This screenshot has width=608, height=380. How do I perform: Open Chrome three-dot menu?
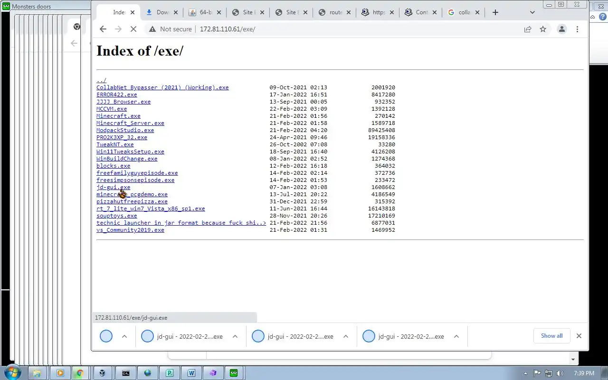(577, 29)
